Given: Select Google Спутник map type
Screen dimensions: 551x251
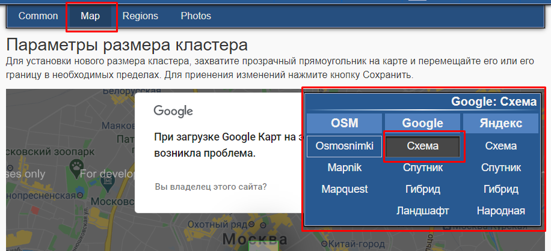Looking at the screenshot, I should click(422, 168).
